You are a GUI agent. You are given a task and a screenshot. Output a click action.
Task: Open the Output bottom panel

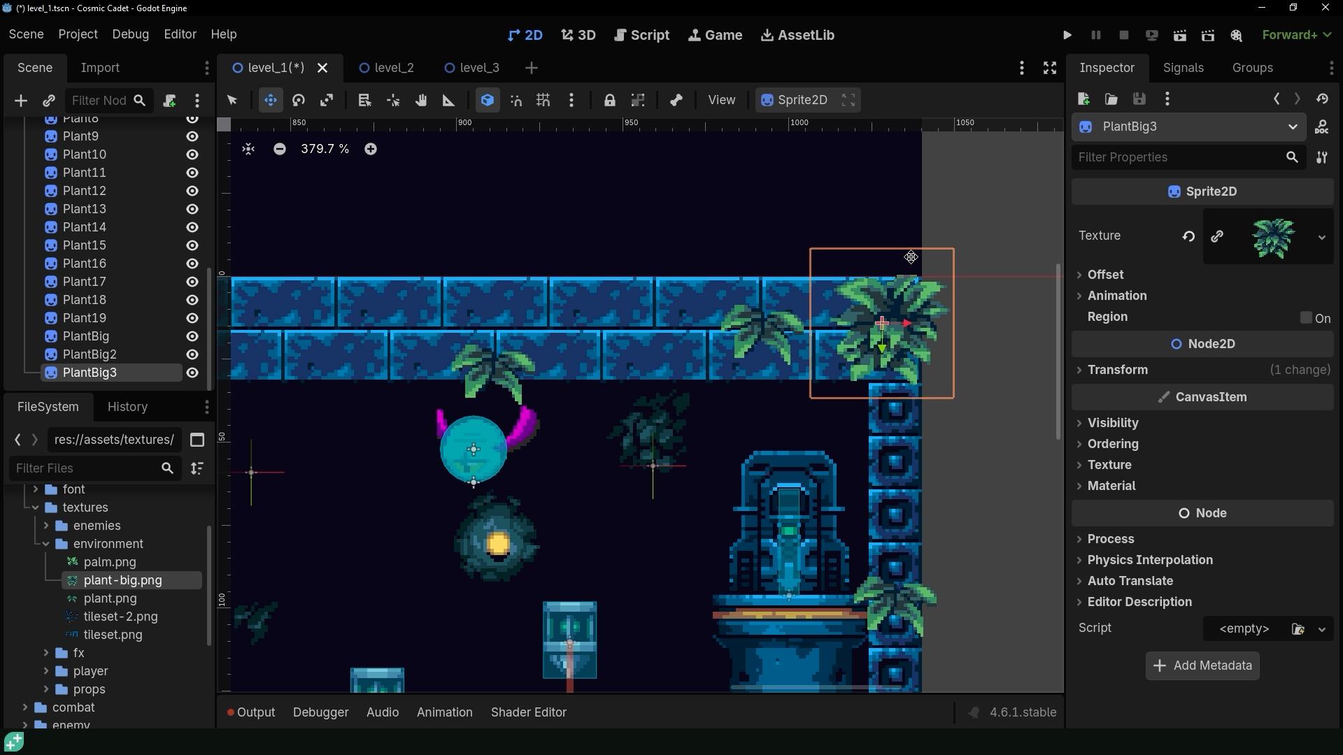[x=250, y=712]
